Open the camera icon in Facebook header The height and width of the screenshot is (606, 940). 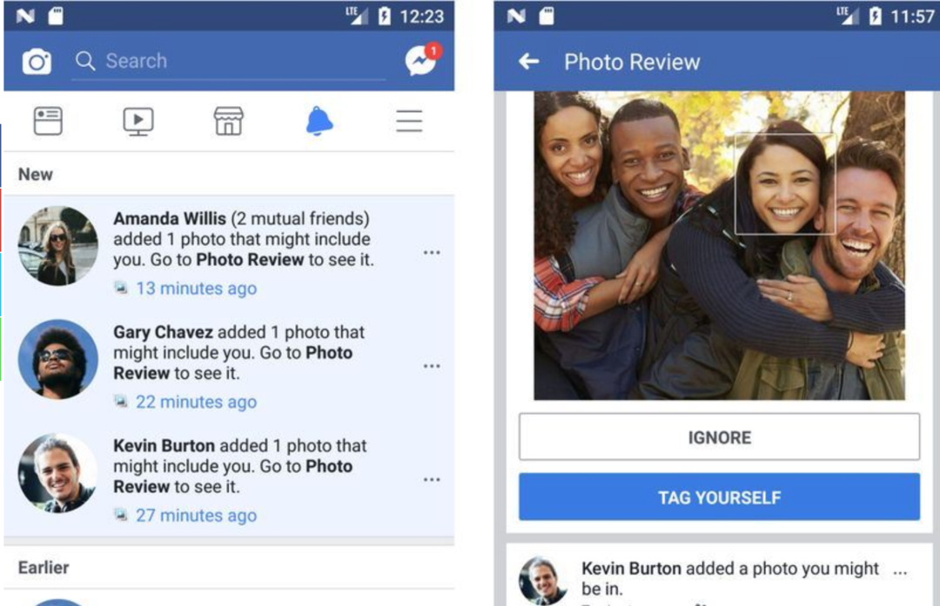click(37, 61)
